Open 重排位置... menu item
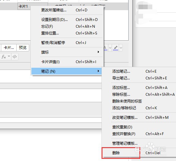 point(67,33)
